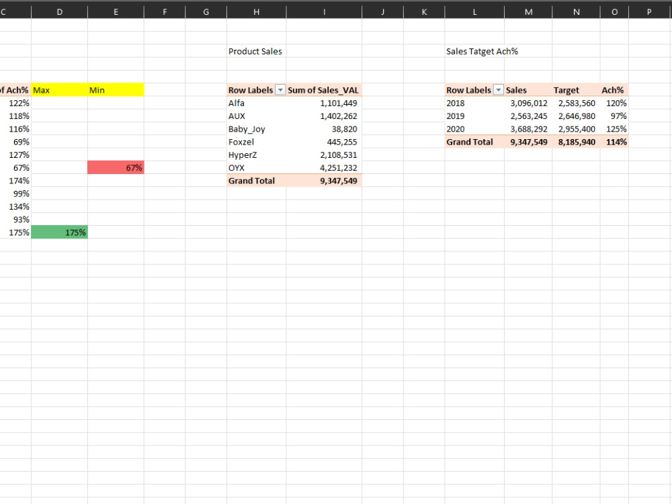Select the 2,563,245 sales value
Image resolution: width=672 pixels, height=504 pixels.
click(x=529, y=116)
